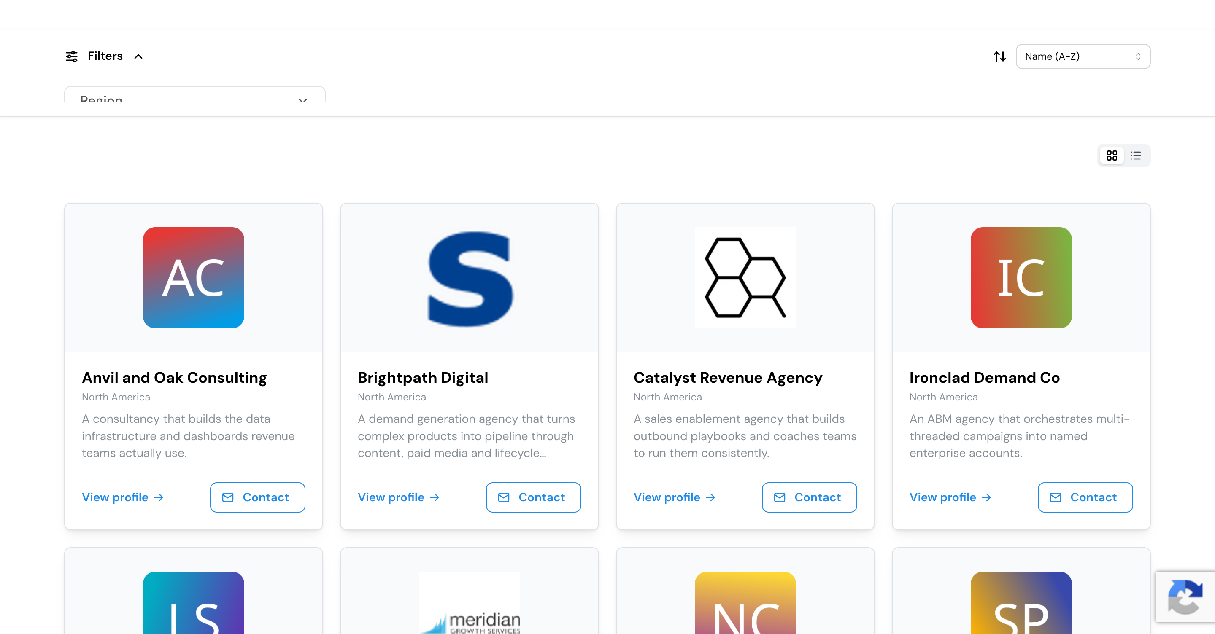Viewport: 1215px width, 634px height.
Task: Click the Brightpath Digital S logo
Action: click(x=469, y=278)
